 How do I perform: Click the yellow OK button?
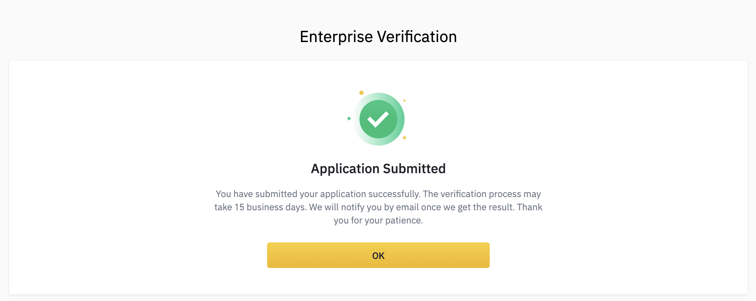pos(378,255)
